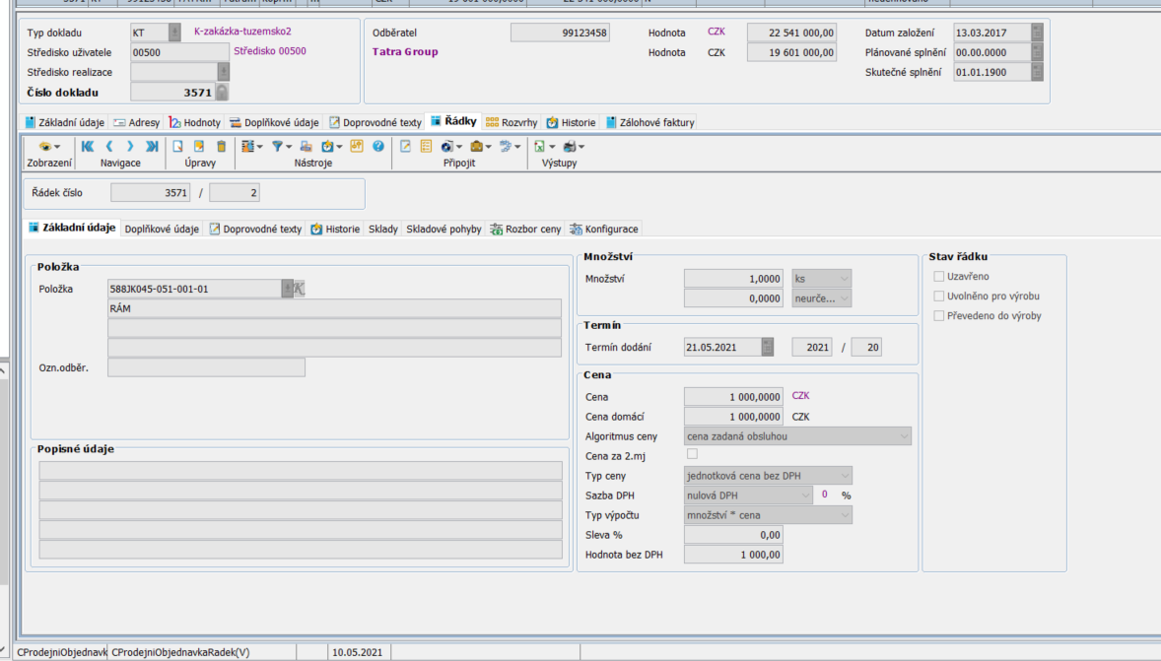Image resolution: width=1161 pixels, height=661 pixels.
Task: Enable Uvolněno pro výrobu checkbox
Action: click(939, 297)
